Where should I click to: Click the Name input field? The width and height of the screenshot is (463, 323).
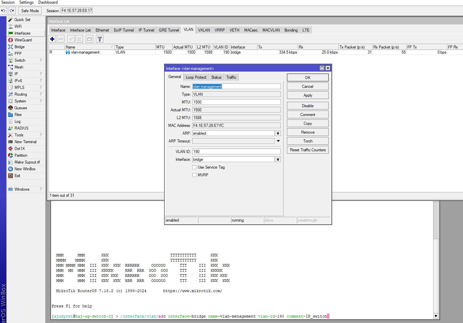tap(236, 87)
